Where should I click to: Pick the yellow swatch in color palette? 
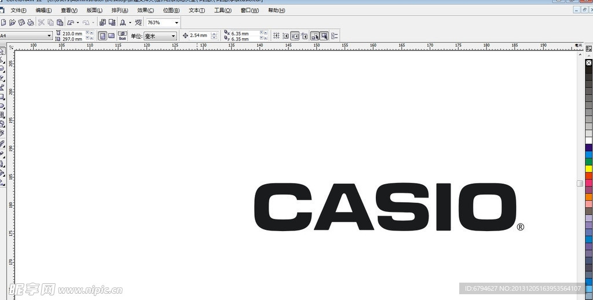click(x=589, y=169)
